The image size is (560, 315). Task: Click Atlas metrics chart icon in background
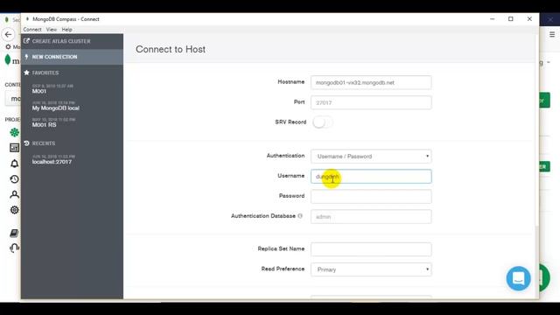coord(14,148)
